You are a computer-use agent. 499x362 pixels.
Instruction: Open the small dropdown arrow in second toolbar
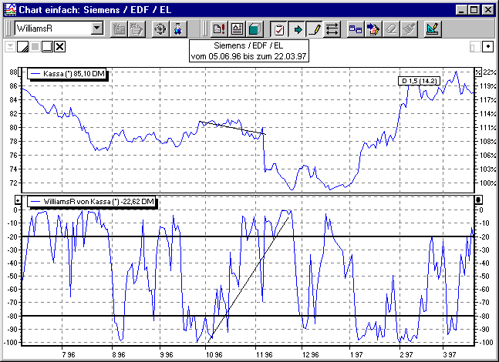(x=9, y=46)
